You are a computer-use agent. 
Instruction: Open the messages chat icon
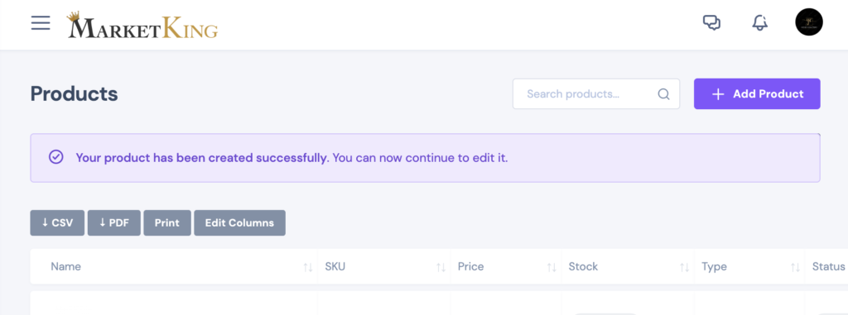(711, 22)
